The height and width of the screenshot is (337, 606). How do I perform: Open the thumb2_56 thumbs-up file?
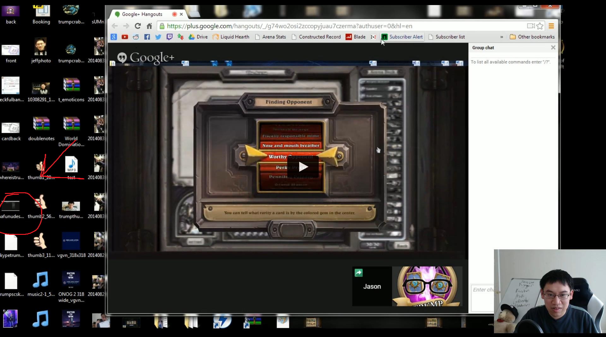41,206
